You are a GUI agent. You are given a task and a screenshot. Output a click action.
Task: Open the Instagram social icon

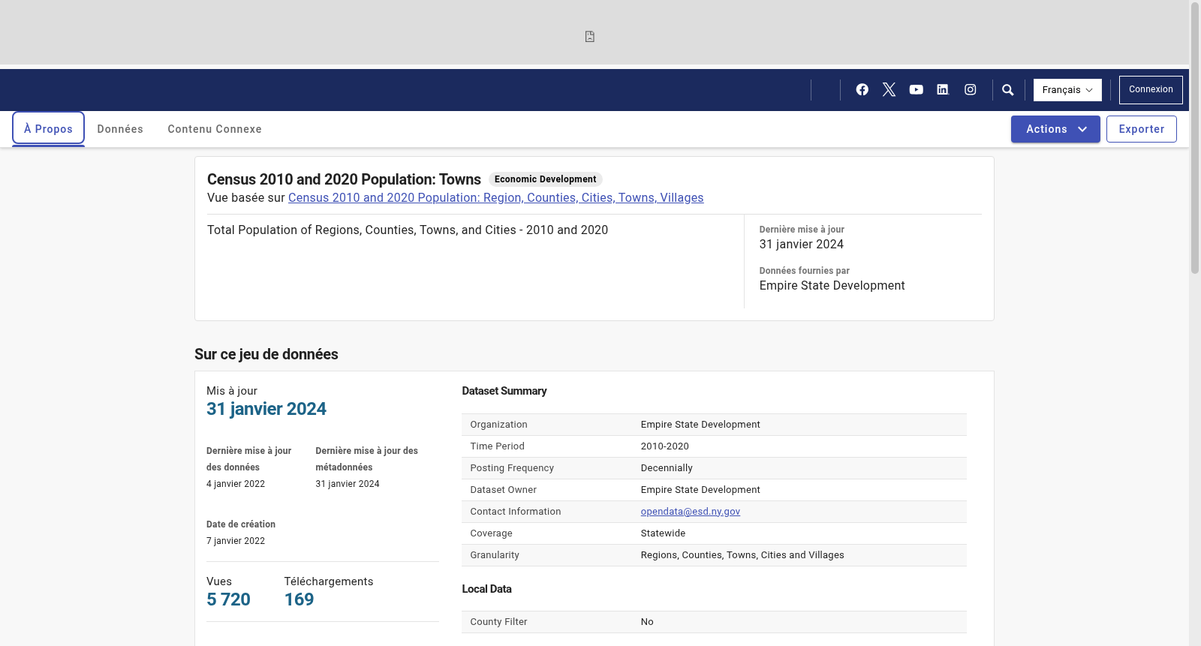[x=971, y=89]
